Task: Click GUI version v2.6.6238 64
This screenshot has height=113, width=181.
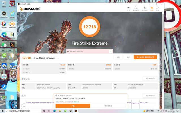Action: (132, 88)
